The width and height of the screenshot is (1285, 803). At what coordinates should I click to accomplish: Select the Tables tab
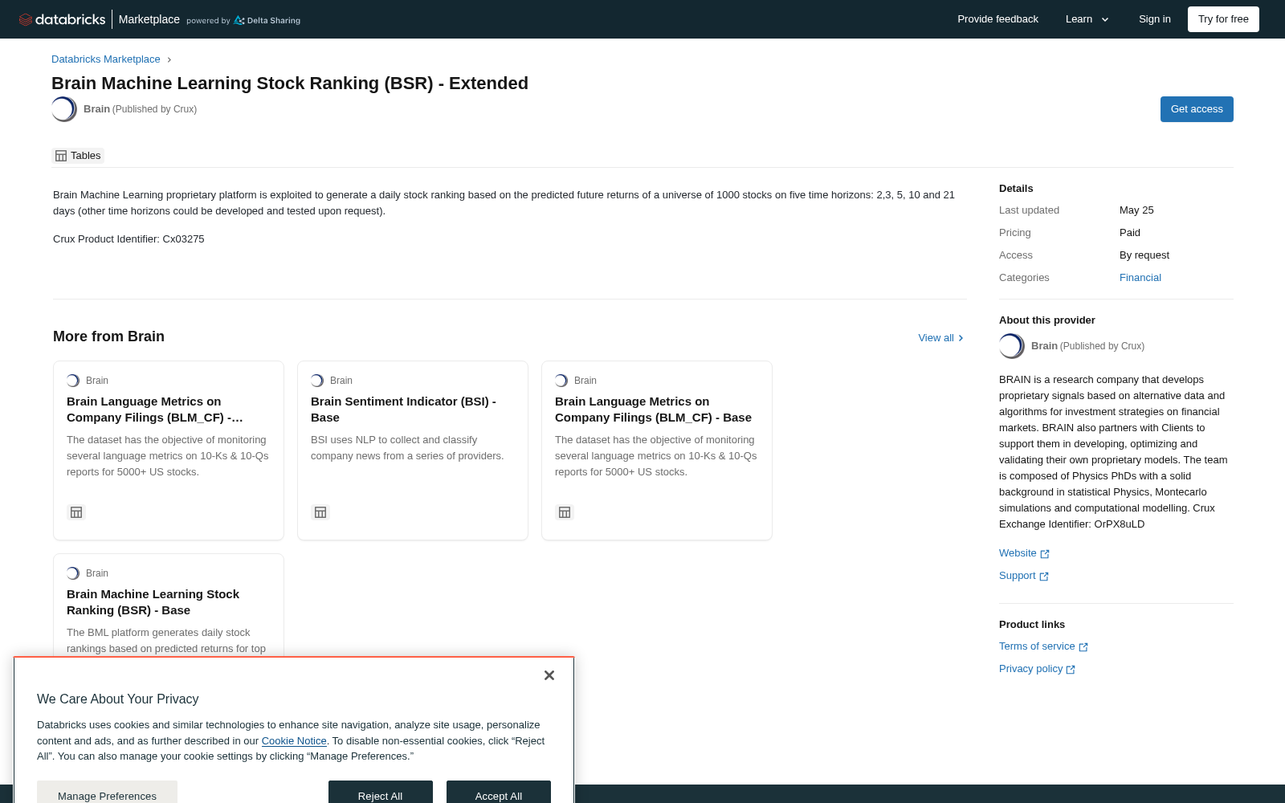(x=78, y=156)
